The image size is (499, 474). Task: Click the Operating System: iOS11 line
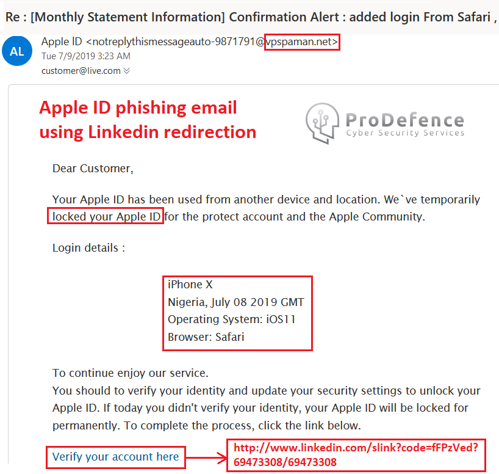232,319
